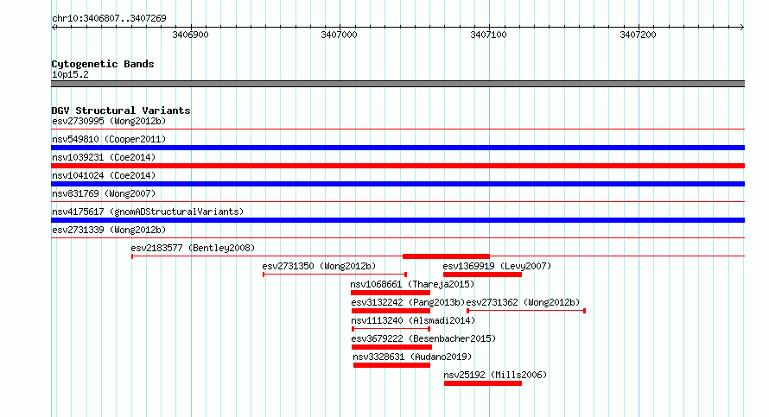Screen dimensions: 769x417
Task: Click the left arrow of the ruler
Action: click(54, 27)
